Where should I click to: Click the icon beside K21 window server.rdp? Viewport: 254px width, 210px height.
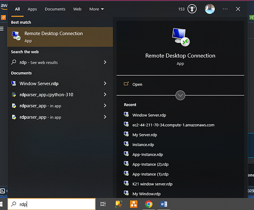126,183
